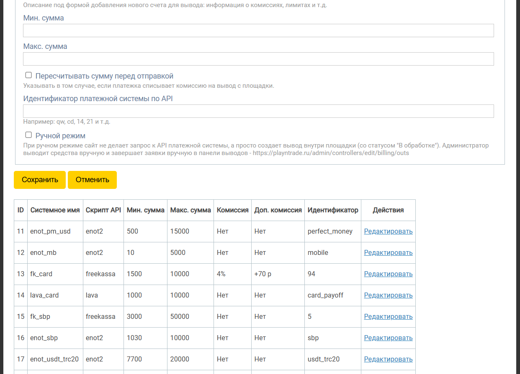Click the ID column header
The width and height of the screenshot is (520, 374).
(21, 210)
